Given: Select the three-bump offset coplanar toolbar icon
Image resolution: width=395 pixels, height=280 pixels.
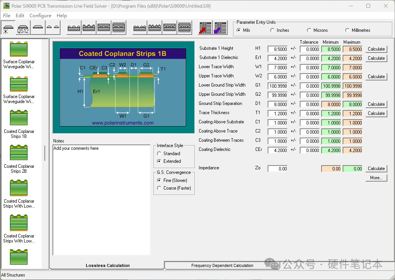Looking at the screenshot, I should (119, 28).
